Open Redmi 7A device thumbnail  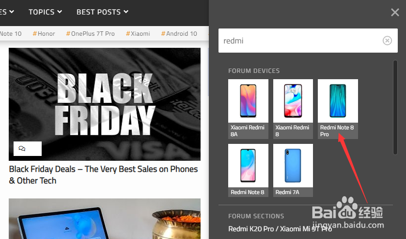tap(293, 170)
